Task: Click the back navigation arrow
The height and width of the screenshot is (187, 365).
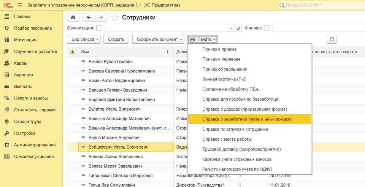Action: [x=89, y=17]
